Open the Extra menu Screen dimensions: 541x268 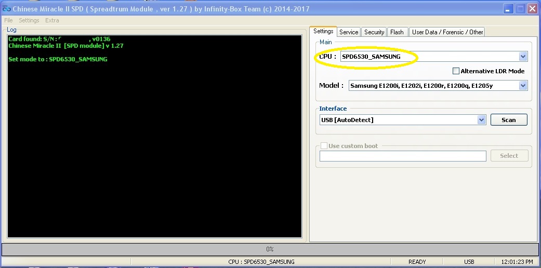click(52, 20)
